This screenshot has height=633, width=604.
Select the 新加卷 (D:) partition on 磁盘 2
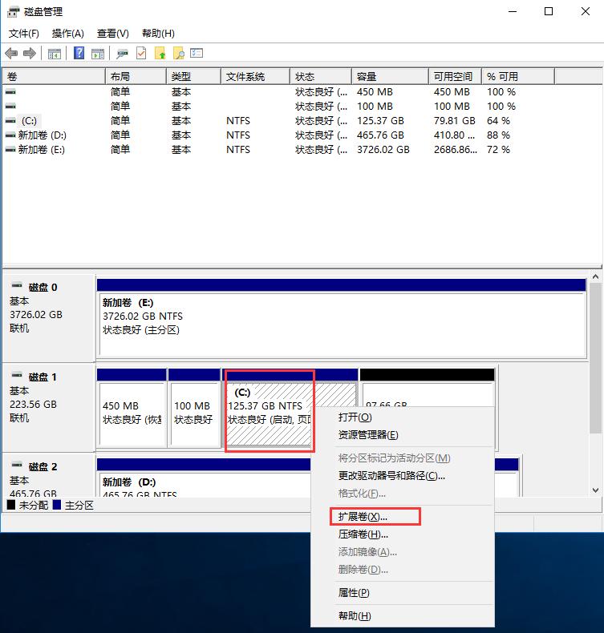pos(204,478)
